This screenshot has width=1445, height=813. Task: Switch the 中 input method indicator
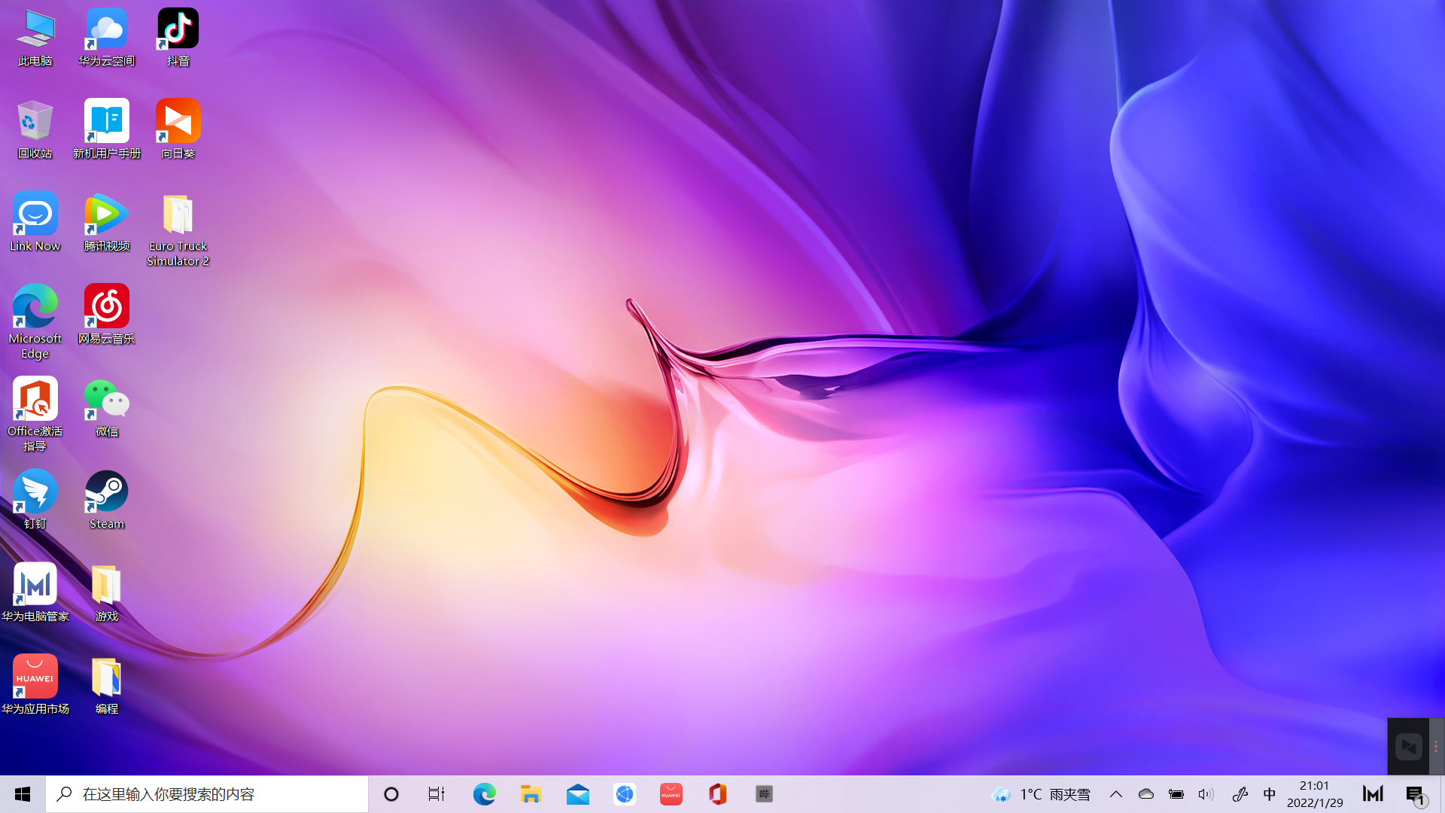(x=1270, y=794)
